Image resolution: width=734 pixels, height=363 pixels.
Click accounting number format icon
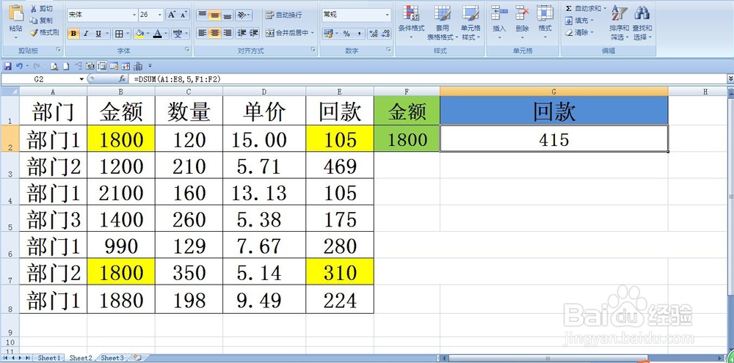point(327,34)
